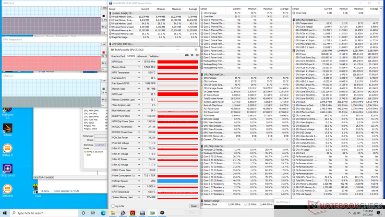Click the Type here to search box
385x217 pixels.
click(44, 213)
